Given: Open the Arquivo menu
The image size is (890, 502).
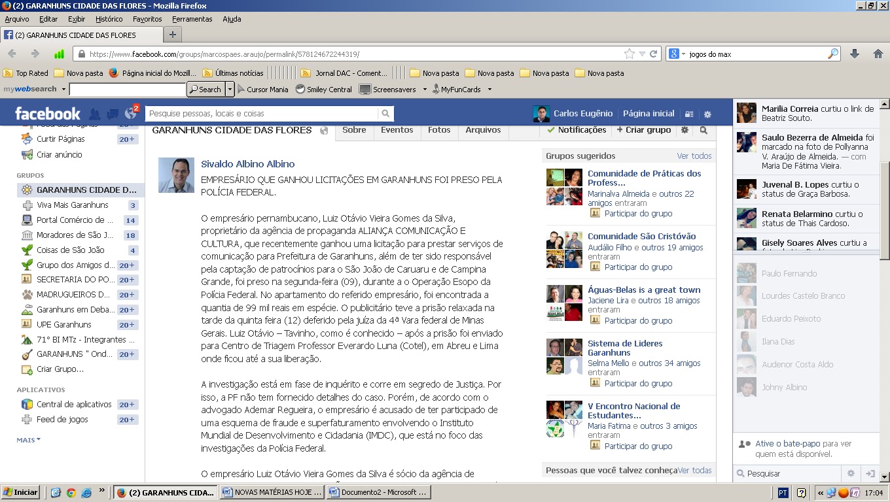Looking at the screenshot, I should click(x=17, y=19).
